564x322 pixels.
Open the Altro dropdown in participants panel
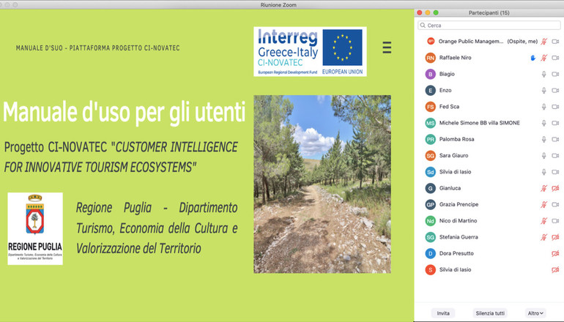535,313
